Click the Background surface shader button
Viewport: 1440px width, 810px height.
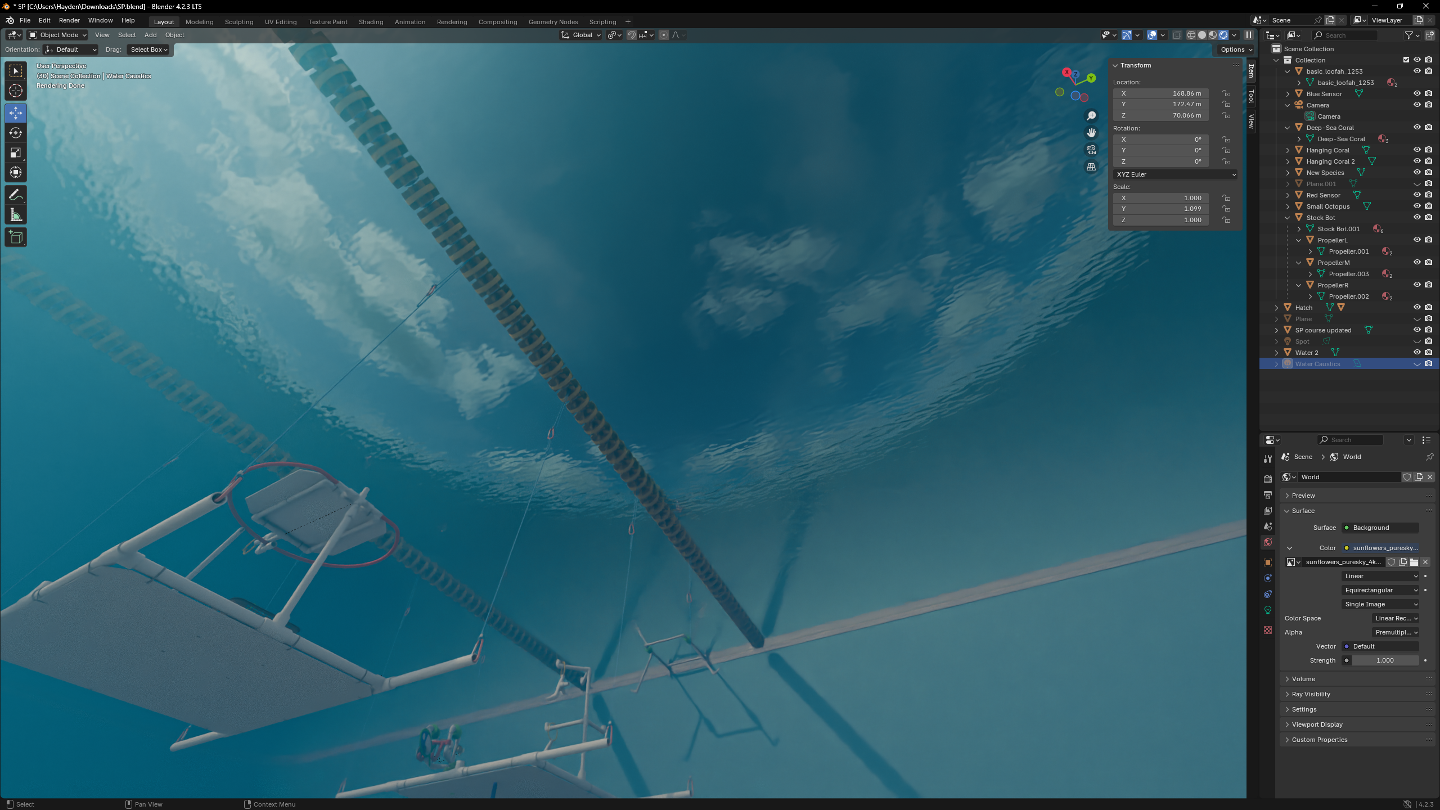point(1381,528)
